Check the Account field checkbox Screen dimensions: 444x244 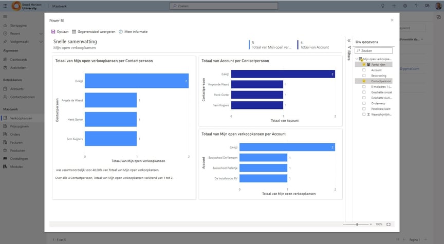[364, 70]
